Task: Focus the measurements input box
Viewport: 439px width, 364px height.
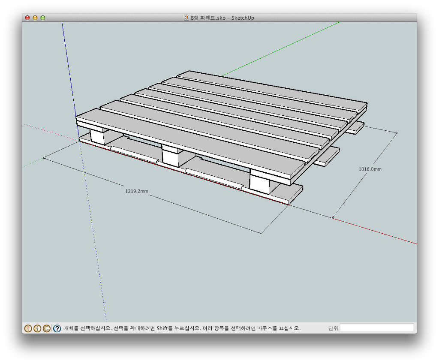Action: point(377,328)
